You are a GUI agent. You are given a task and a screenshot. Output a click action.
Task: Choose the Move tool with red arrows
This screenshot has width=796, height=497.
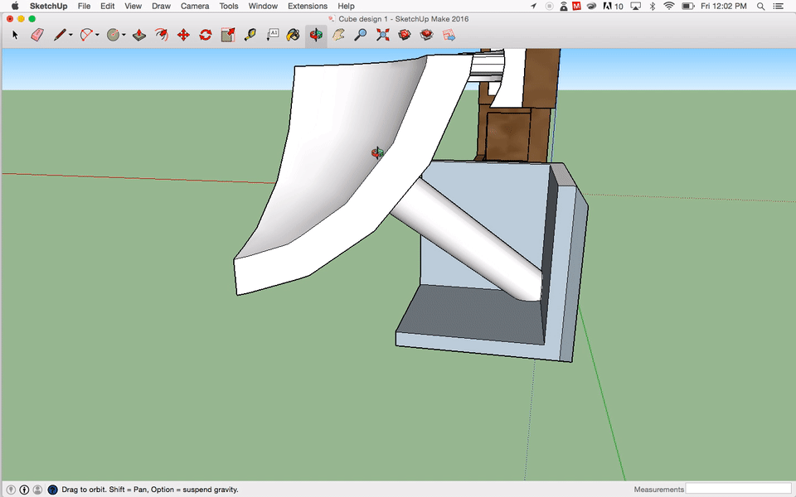[x=183, y=35]
